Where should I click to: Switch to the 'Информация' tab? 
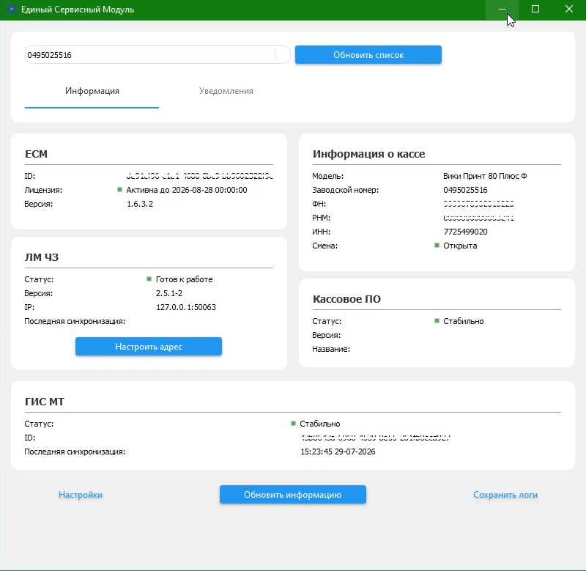(92, 91)
